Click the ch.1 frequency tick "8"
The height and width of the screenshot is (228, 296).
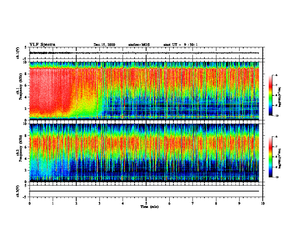(x=26, y=74)
